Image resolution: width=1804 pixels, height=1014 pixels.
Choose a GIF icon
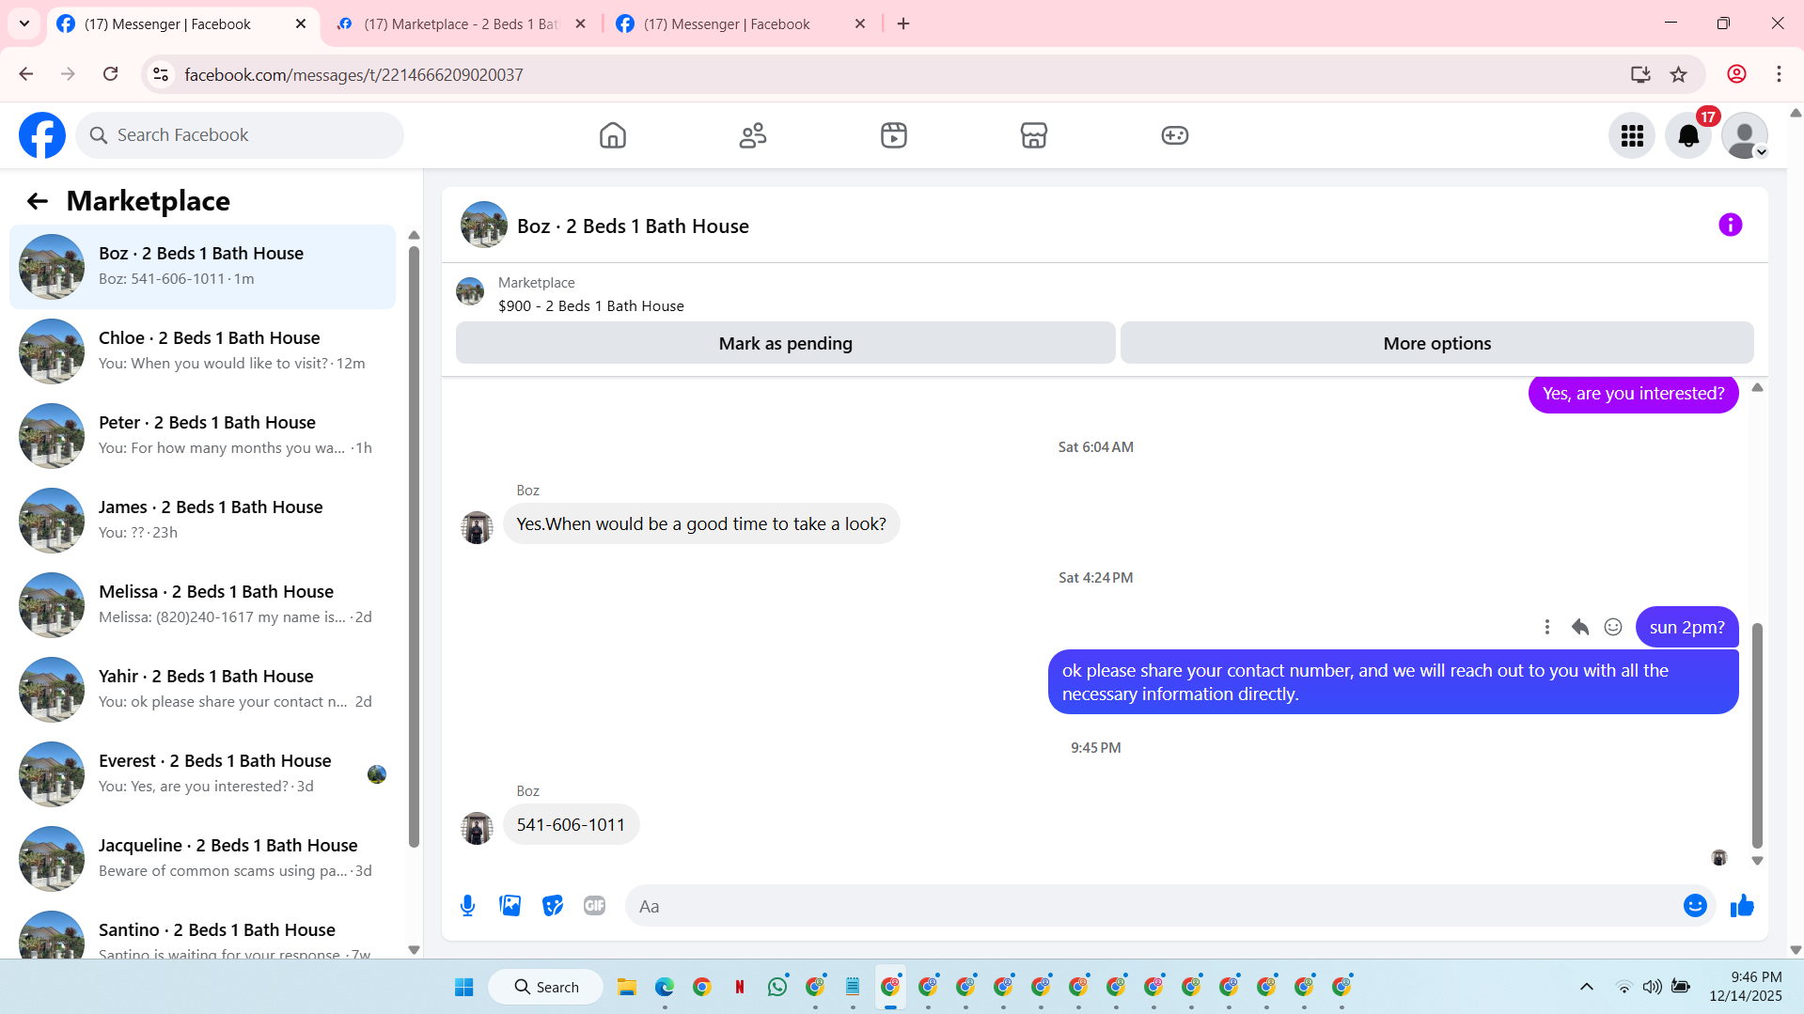pyautogui.click(x=594, y=906)
